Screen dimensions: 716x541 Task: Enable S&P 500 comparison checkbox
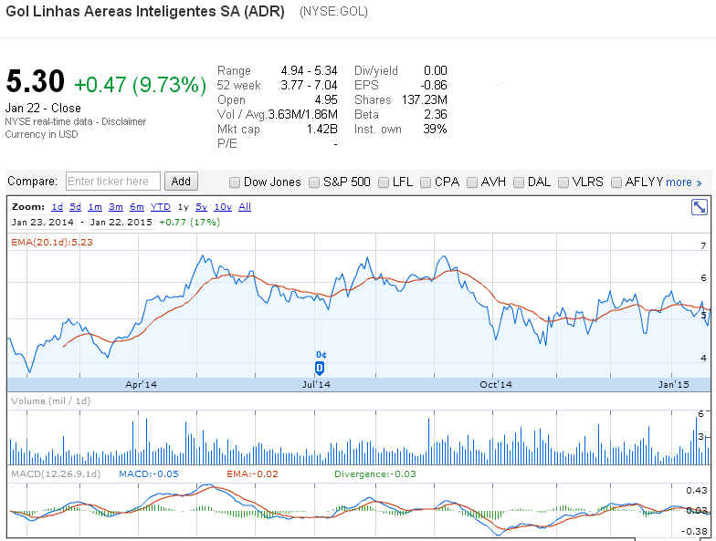click(314, 182)
